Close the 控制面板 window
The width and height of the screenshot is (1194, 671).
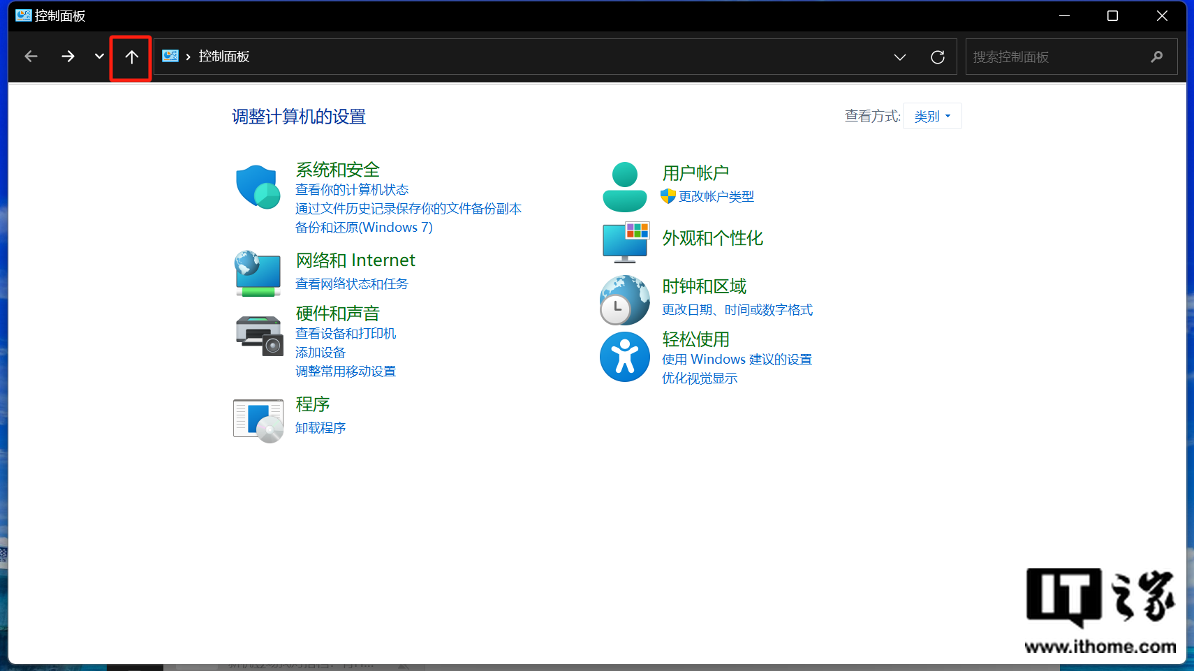(1162, 15)
